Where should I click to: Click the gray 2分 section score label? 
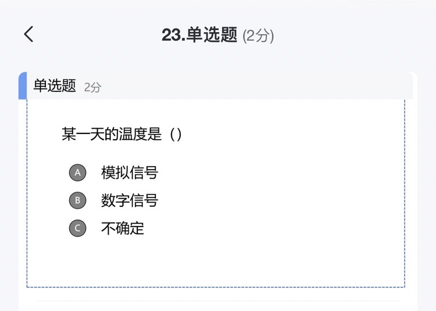(x=92, y=87)
